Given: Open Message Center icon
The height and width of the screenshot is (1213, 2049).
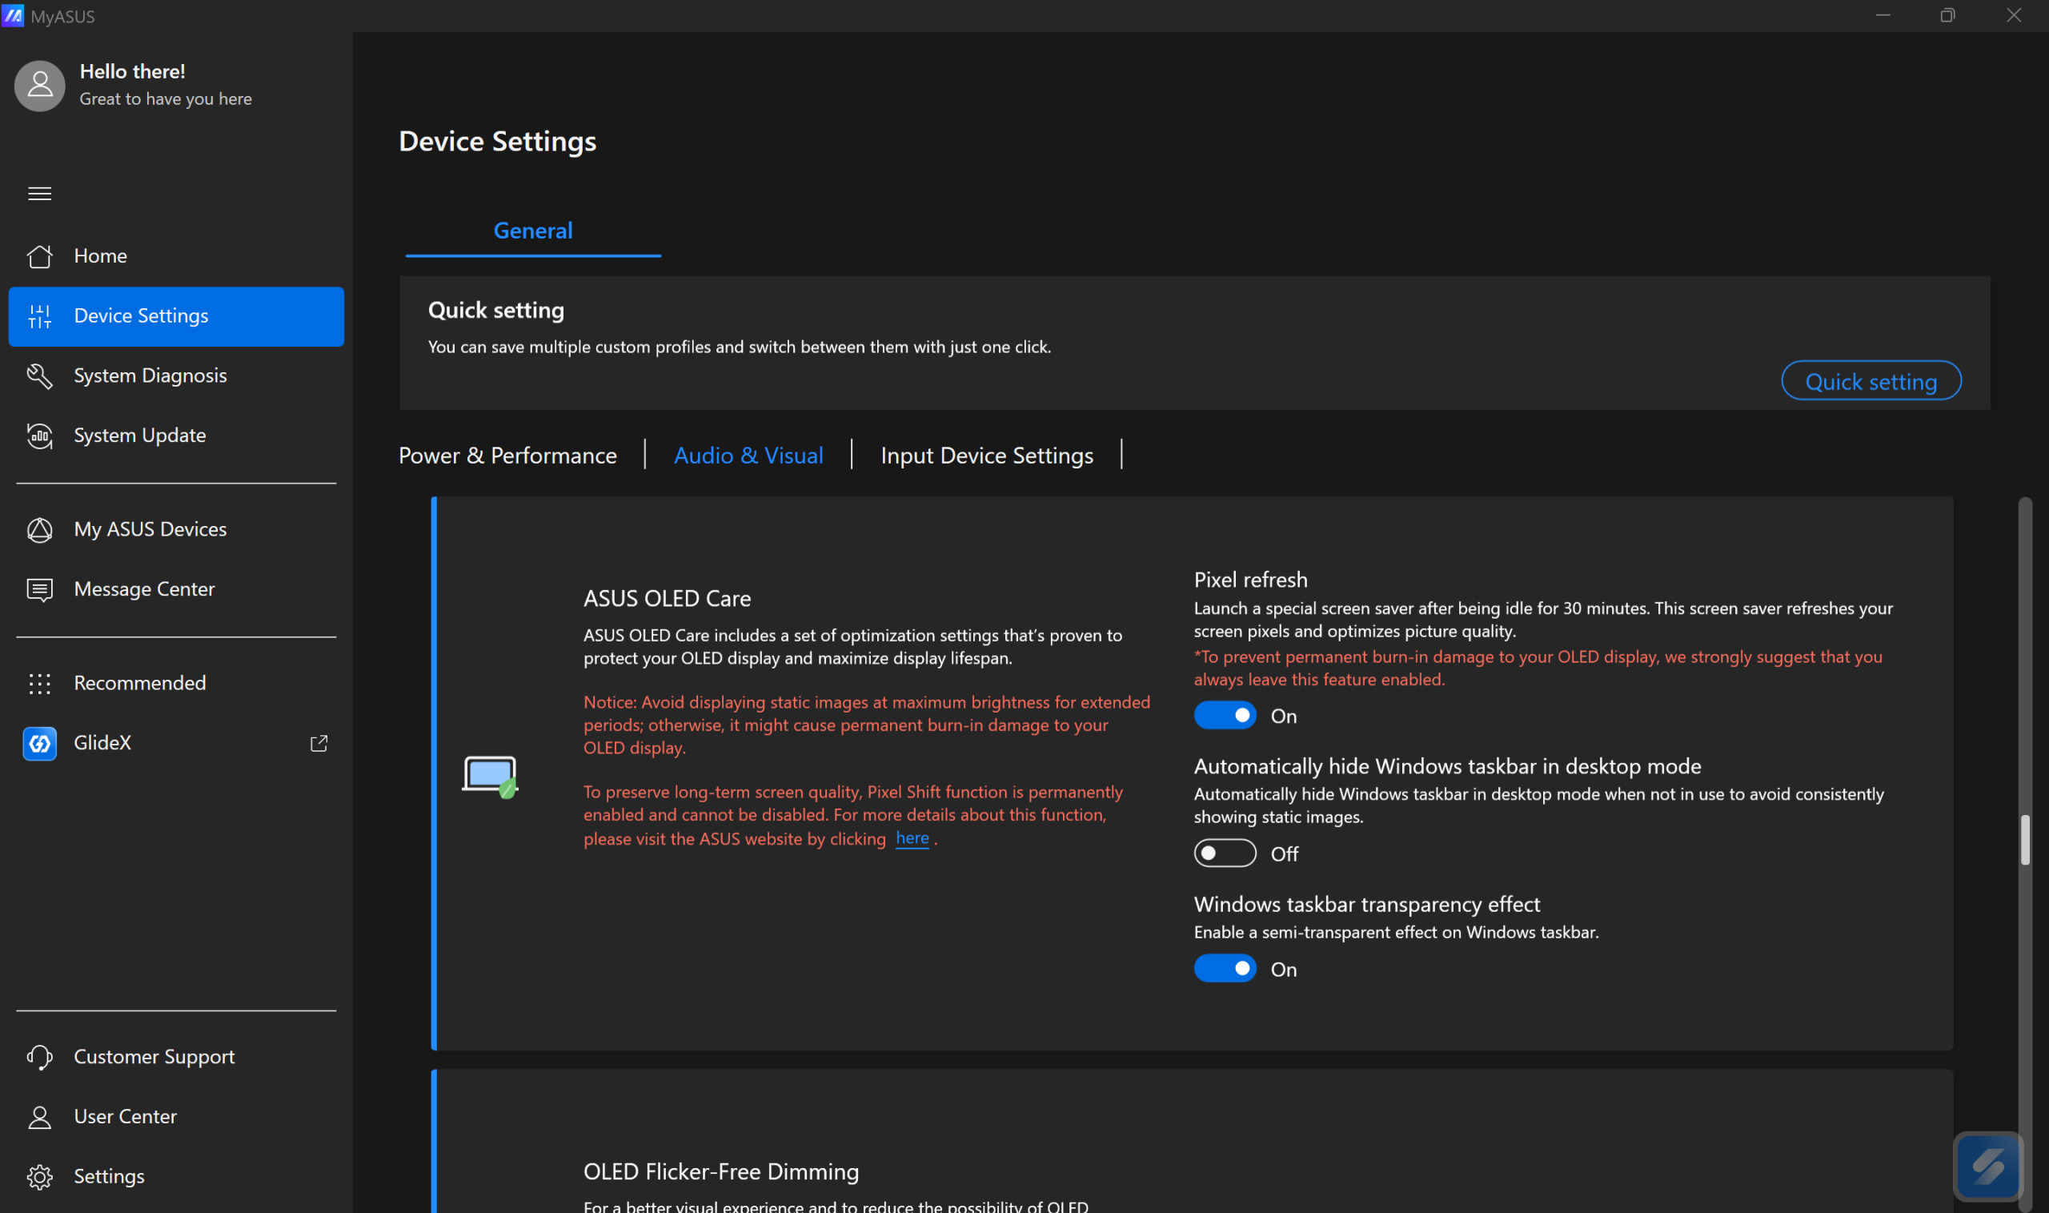Looking at the screenshot, I should coord(39,589).
